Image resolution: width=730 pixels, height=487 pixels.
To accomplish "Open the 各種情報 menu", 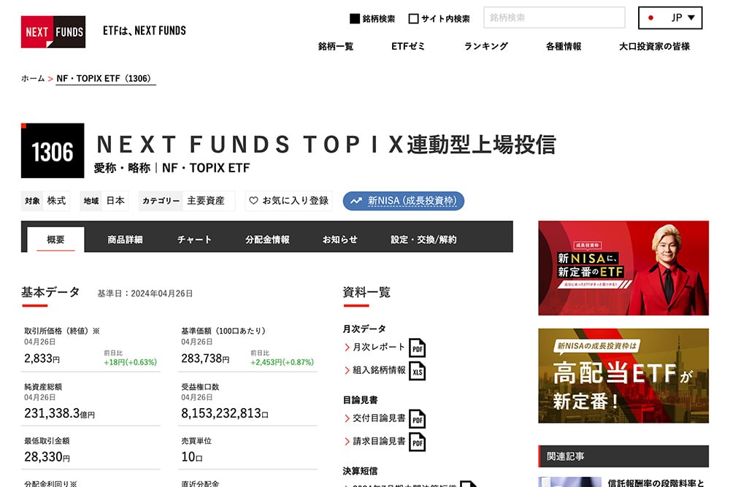I will pos(564,46).
